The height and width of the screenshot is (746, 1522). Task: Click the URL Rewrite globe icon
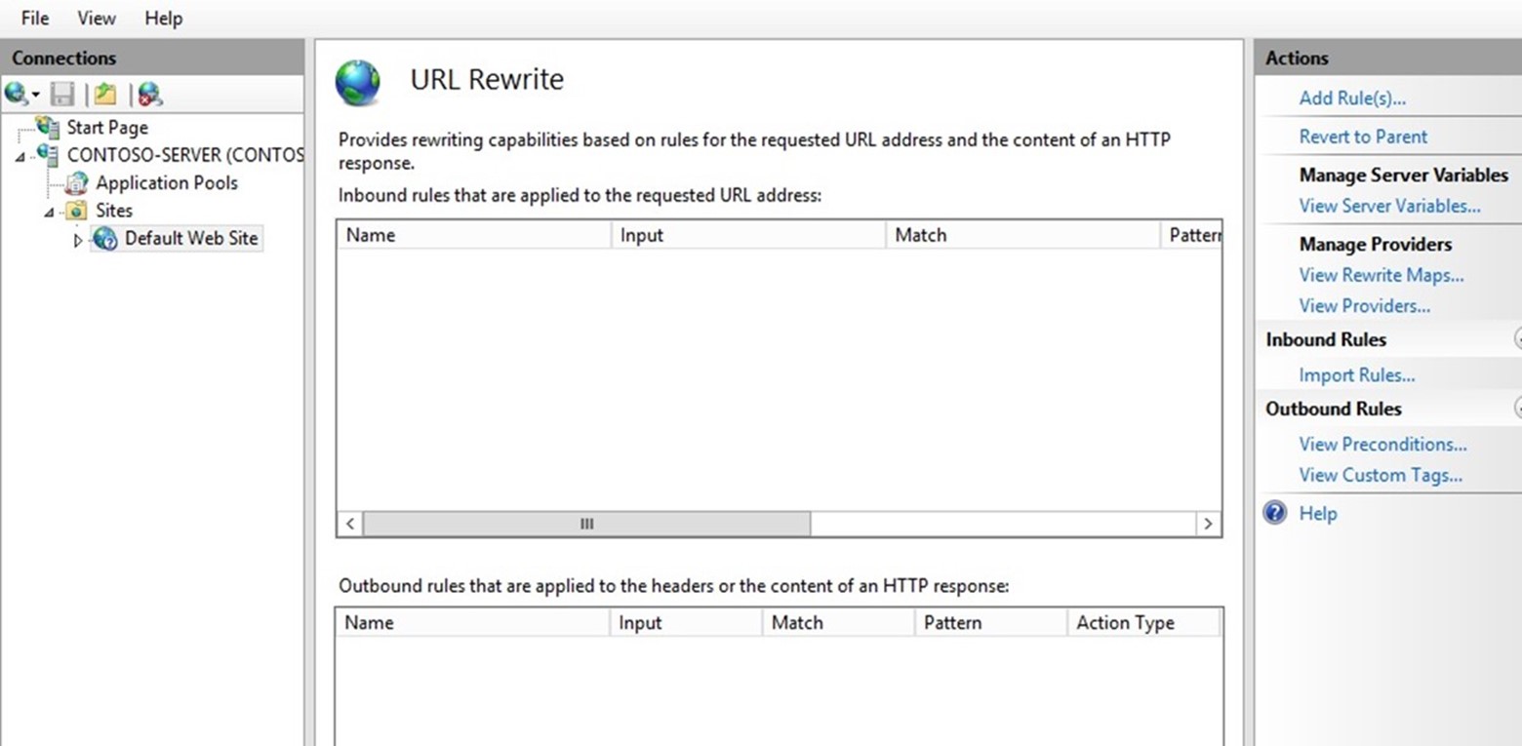(x=358, y=82)
